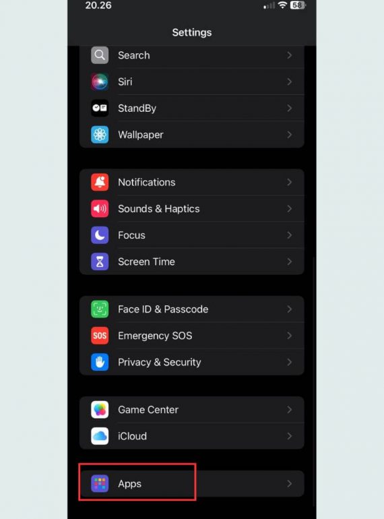The width and height of the screenshot is (384, 519).
Task: Tap the green Face ID icon
Action: tap(100, 309)
